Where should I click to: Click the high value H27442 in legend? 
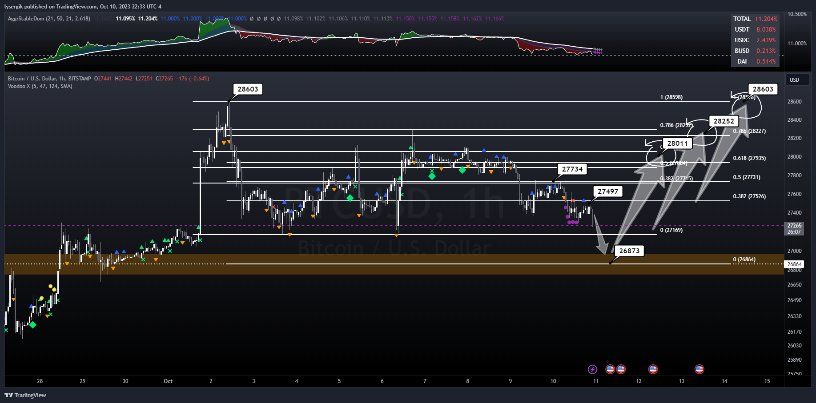point(124,79)
